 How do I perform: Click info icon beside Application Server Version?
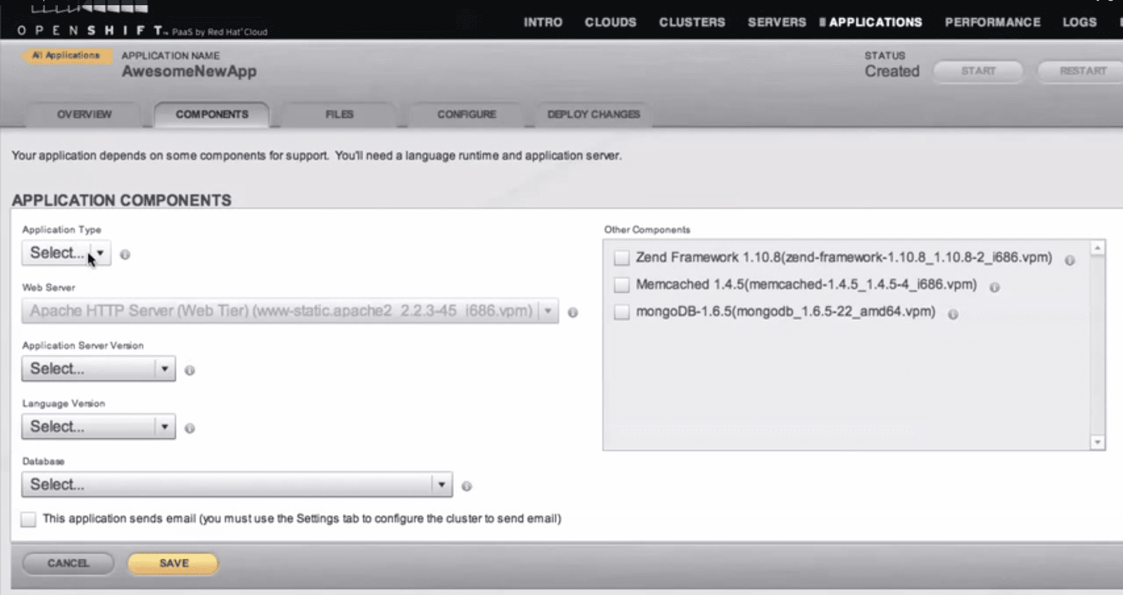pyautogui.click(x=190, y=370)
